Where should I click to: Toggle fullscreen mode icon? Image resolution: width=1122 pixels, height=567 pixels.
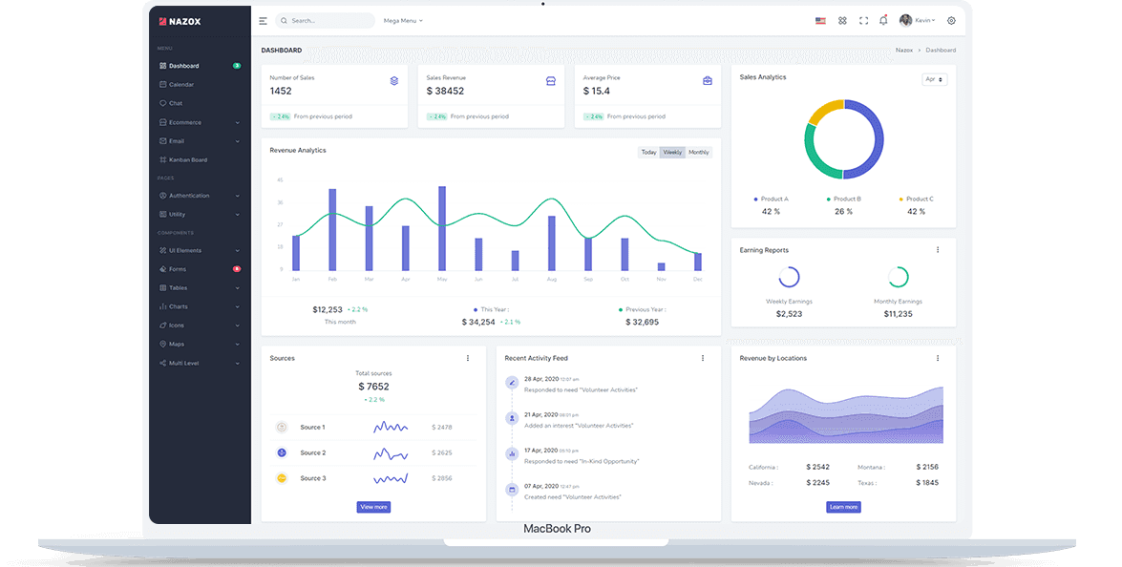tap(864, 20)
